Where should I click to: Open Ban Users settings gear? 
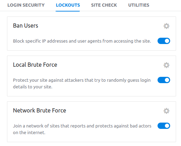click(166, 26)
